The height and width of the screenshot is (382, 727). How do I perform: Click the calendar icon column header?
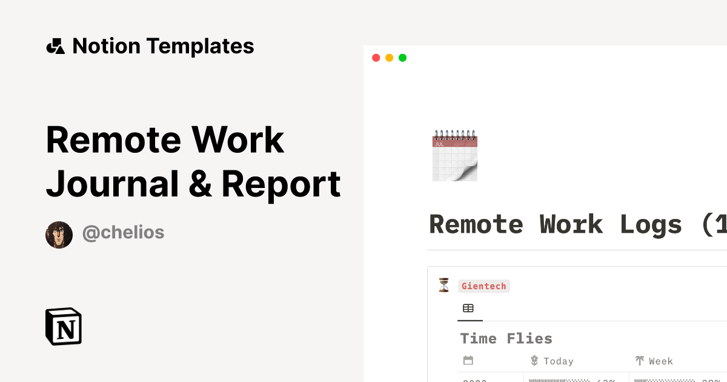click(468, 361)
